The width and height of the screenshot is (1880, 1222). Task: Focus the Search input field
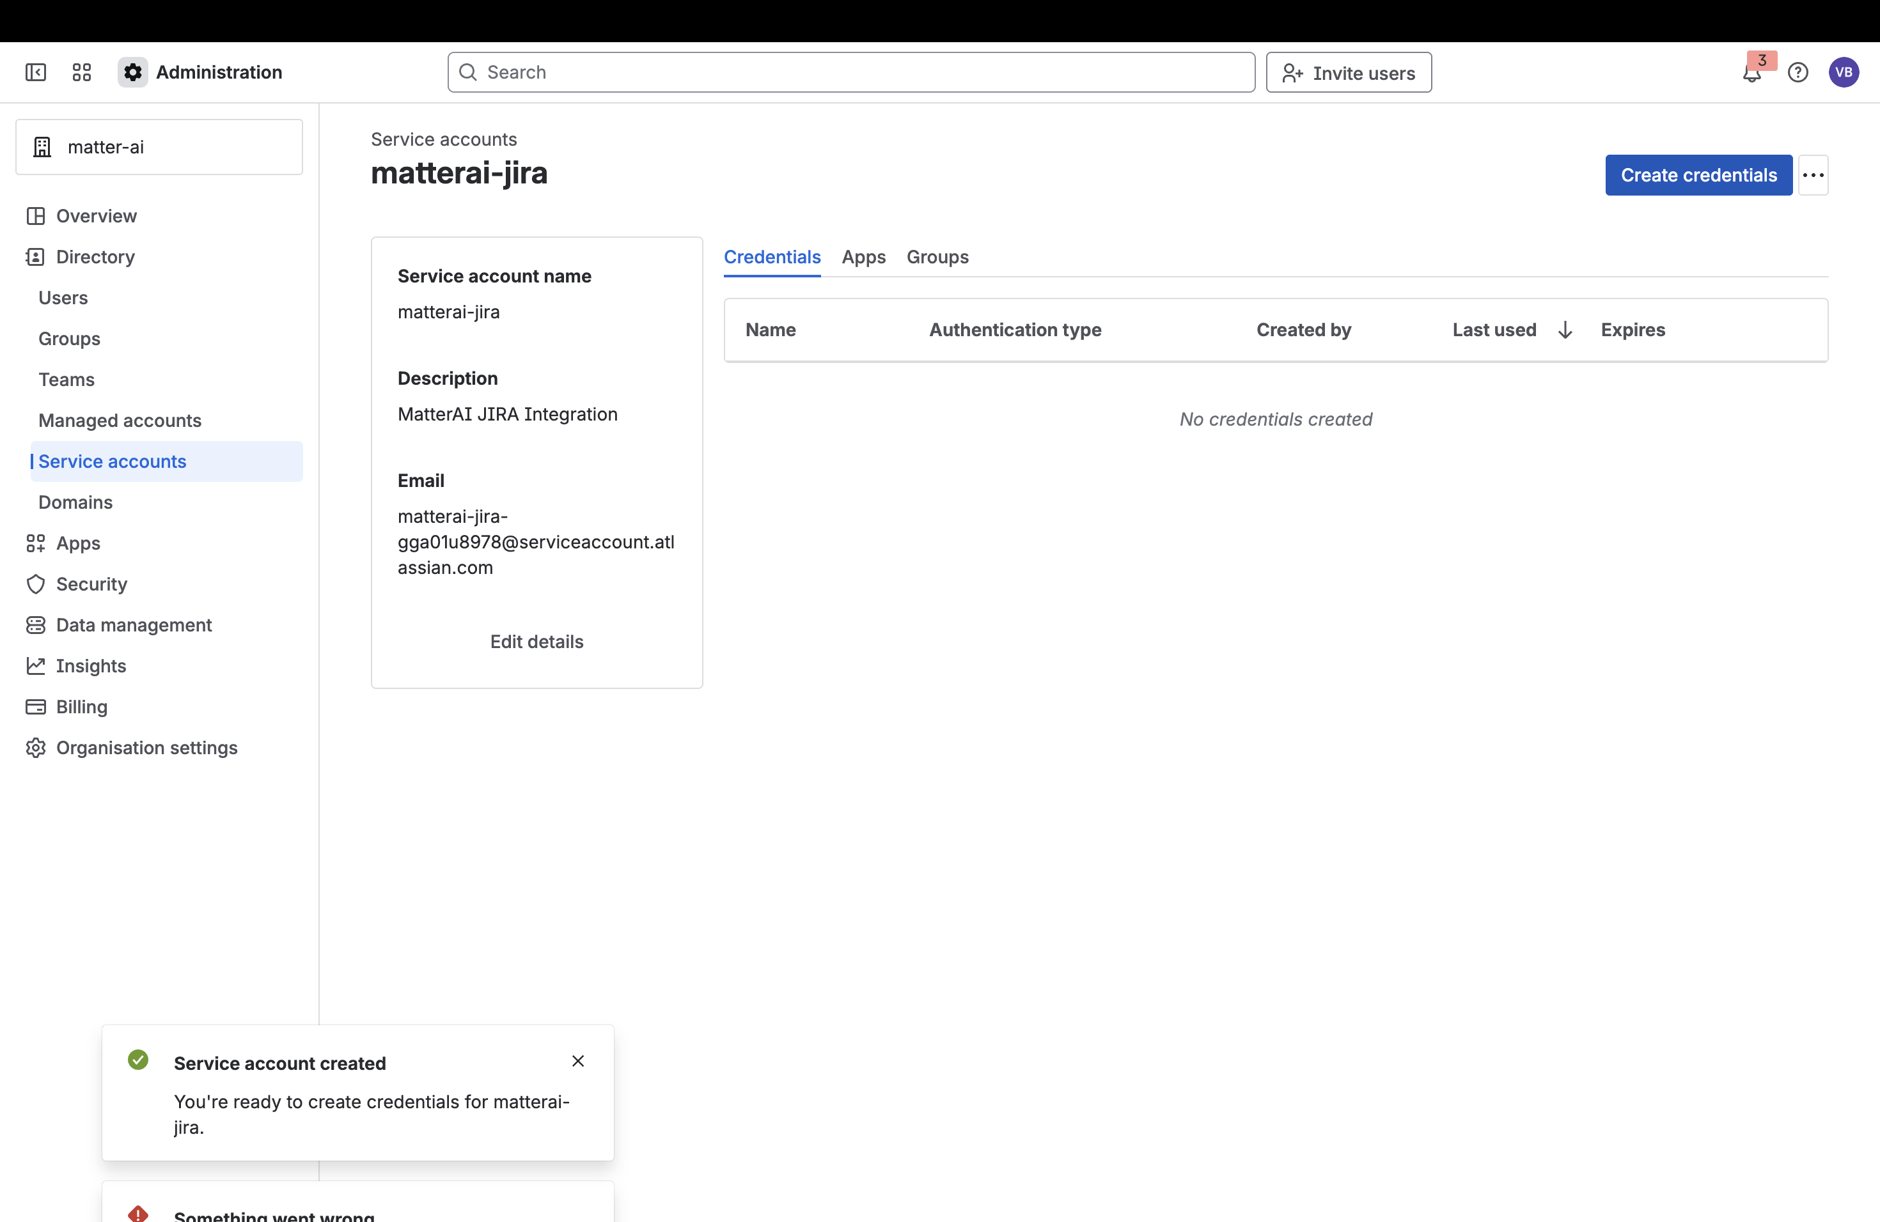click(x=850, y=73)
